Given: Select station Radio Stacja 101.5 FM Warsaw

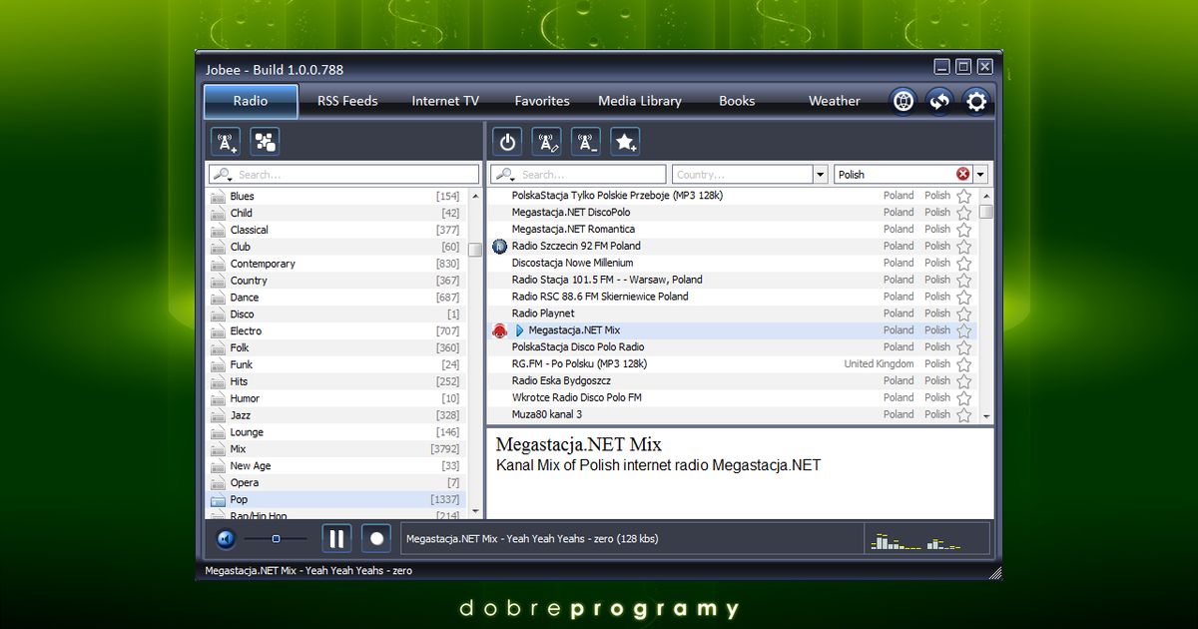Looking at the screenshot, I should point(733,280).
